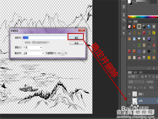Apply the light blue gel style swatch
Image resolution: width=158 pixels, height=119 pixels.
tap(134, 39)
